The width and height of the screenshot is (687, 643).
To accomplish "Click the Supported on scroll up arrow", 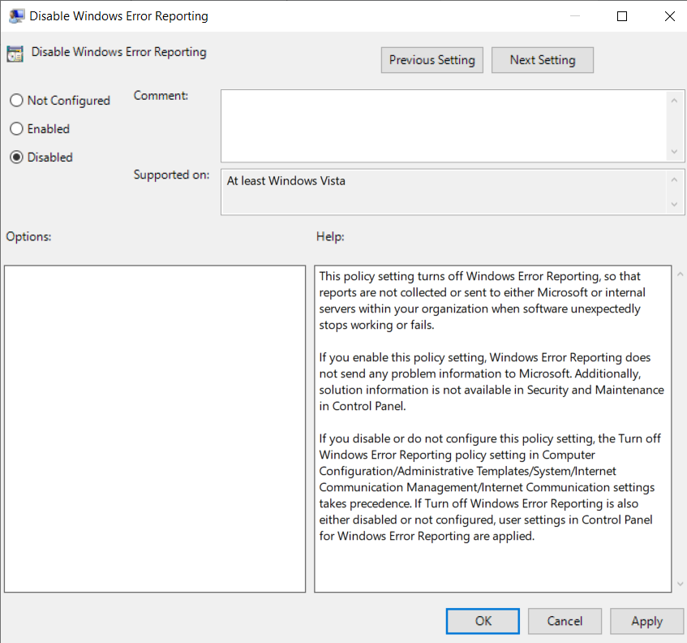I will (x=673, y=179).
